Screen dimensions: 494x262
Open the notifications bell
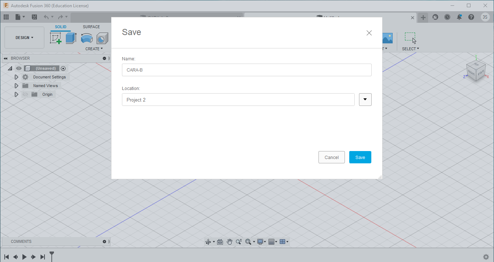tap(459, 17)
